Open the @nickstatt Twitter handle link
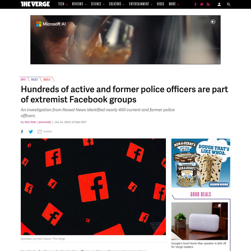251x251 pixels. click(x=44, y=122)
